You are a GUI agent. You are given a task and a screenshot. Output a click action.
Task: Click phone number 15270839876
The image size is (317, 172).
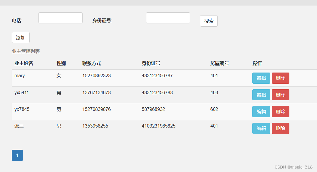point(96,109)
